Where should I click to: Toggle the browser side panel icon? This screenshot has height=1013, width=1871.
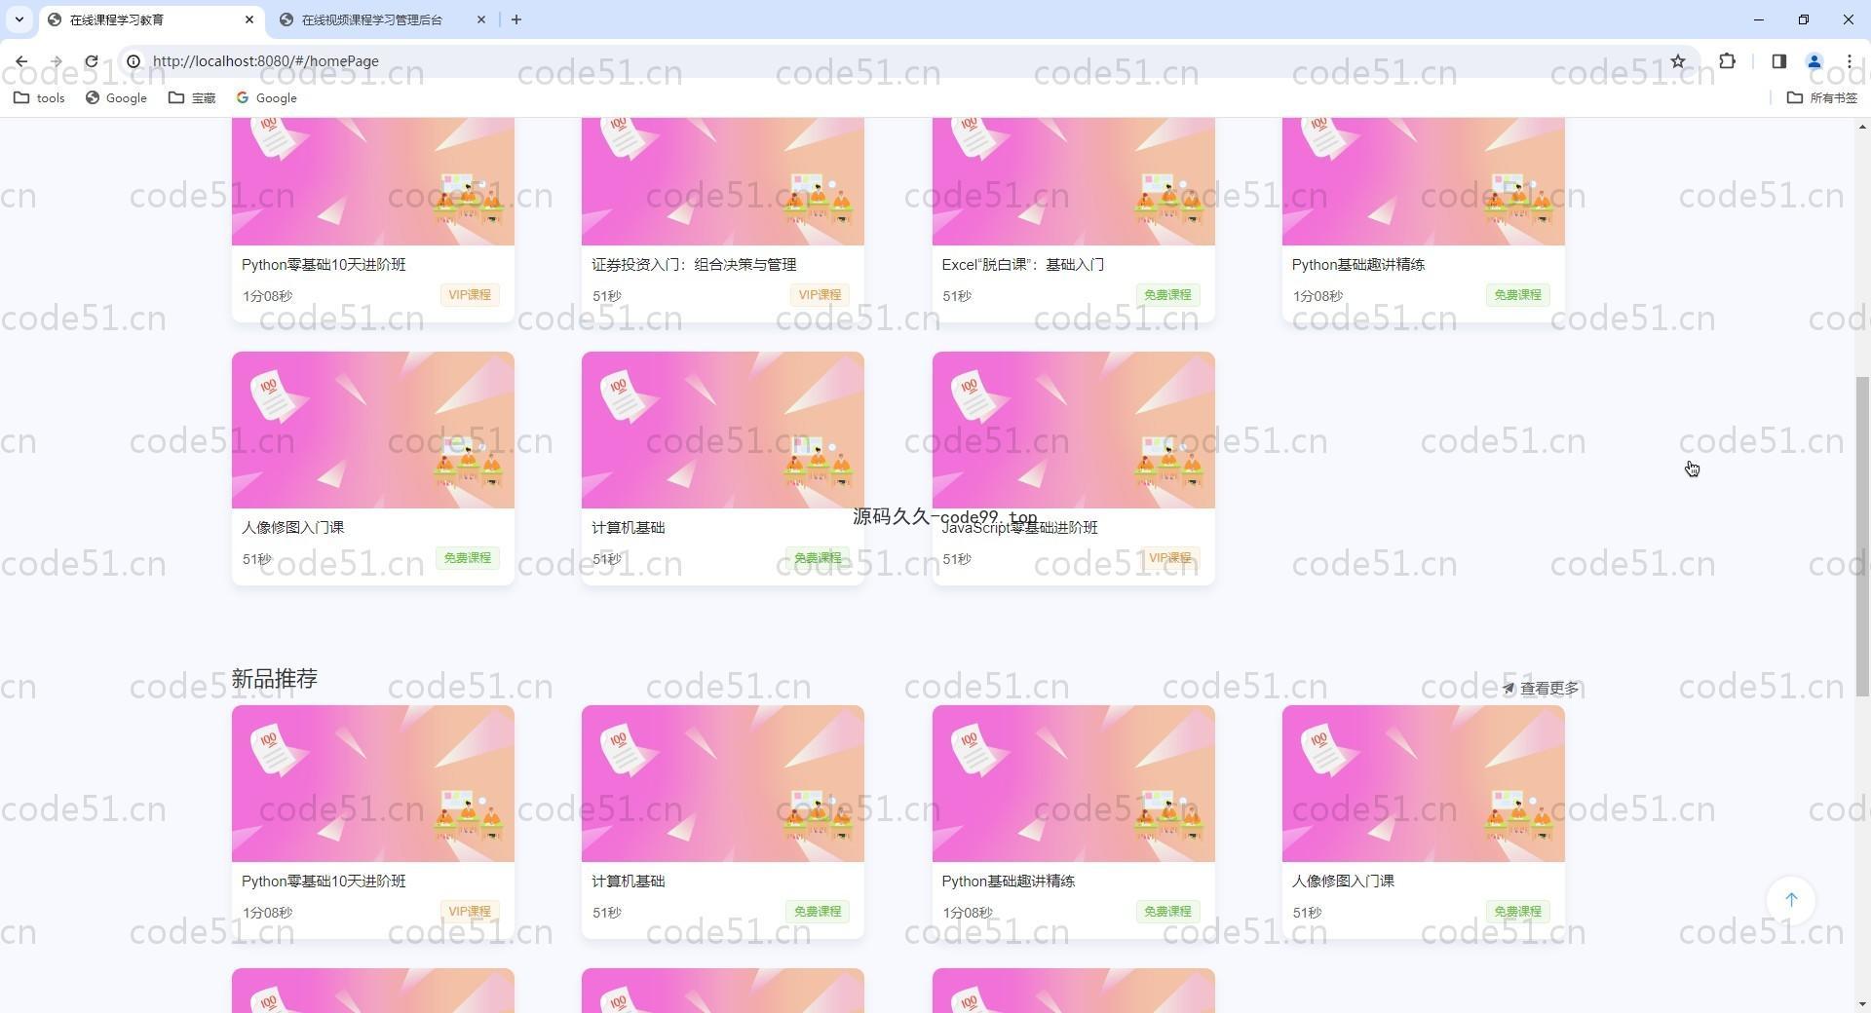tap(1778, 61)
